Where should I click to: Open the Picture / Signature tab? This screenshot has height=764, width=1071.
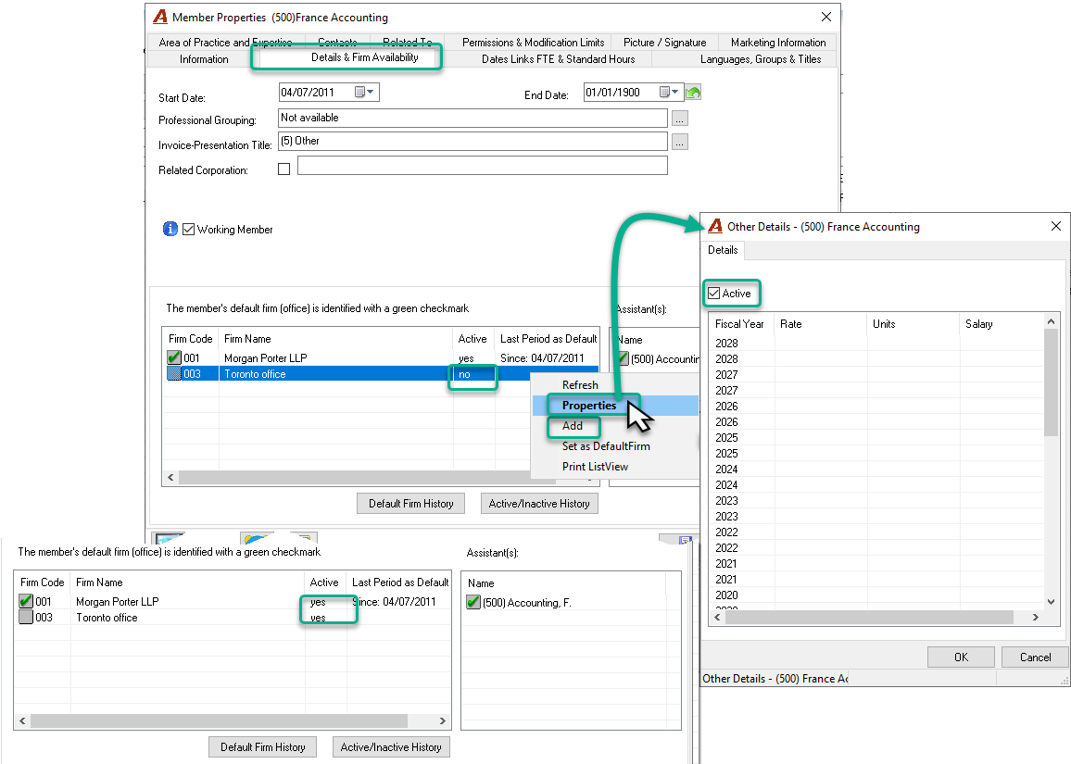coord(664,43)
